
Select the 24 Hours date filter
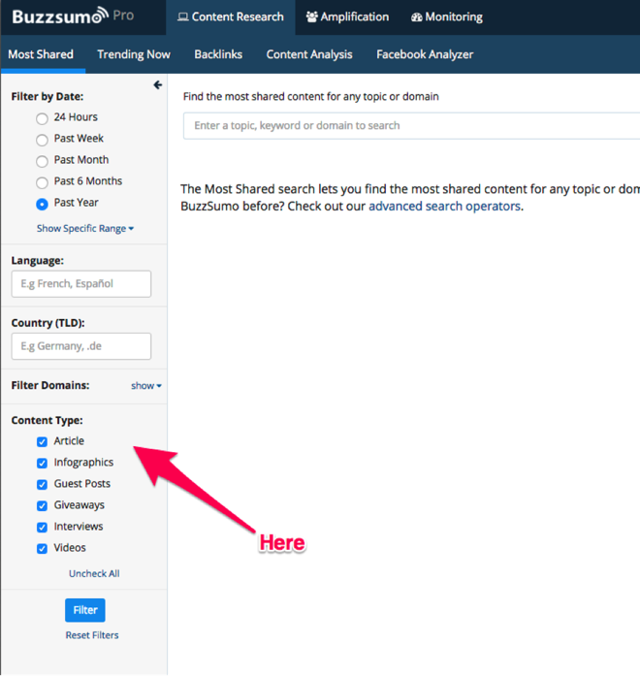(42, 118)
